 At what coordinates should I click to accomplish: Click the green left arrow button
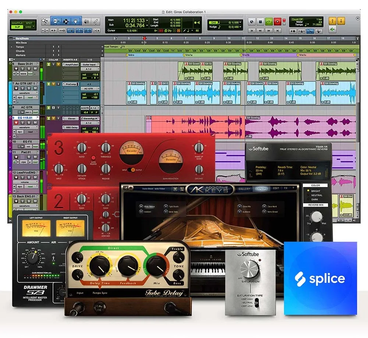[332, 29]
